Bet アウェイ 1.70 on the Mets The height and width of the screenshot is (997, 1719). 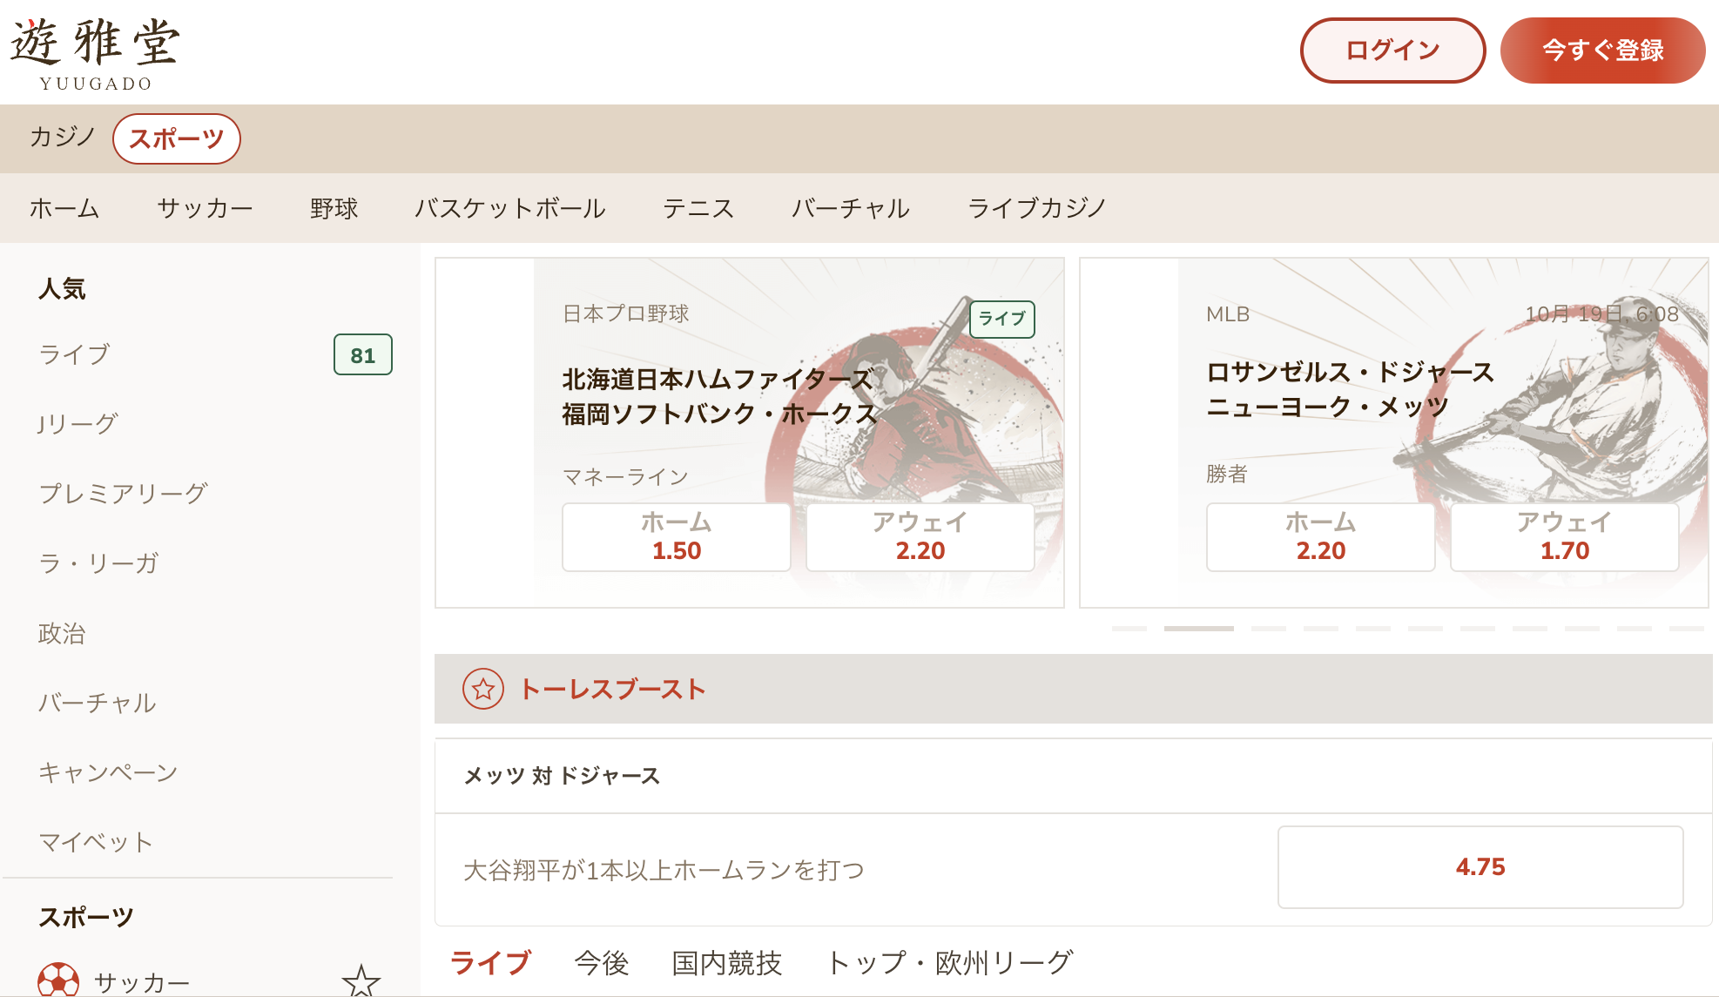click(x=1565, y=537)
